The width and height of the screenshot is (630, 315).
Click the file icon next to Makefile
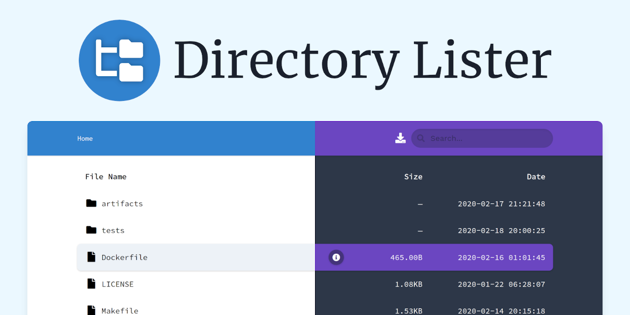92,310
